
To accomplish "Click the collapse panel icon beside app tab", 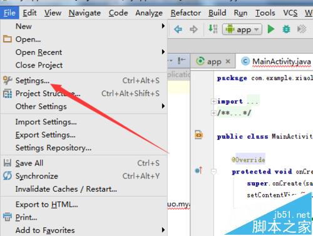I will pos(182,61).
